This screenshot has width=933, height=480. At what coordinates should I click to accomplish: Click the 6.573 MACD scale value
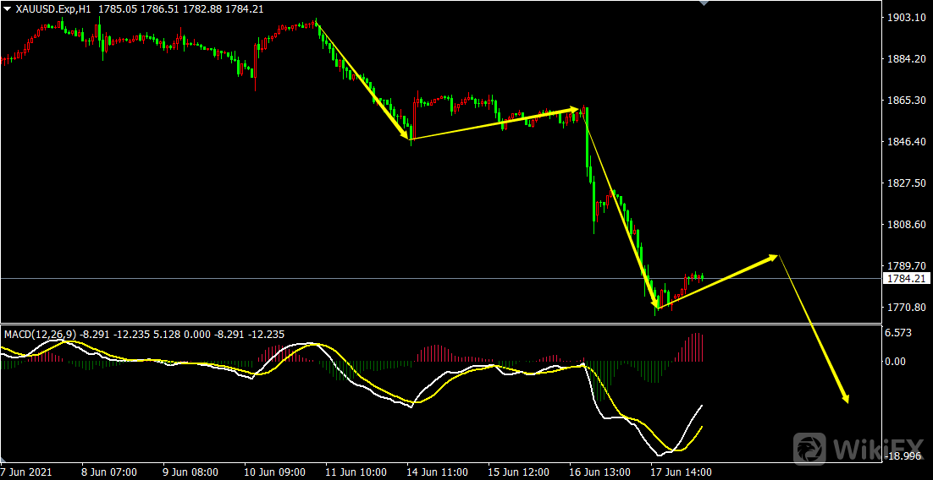coord(899,333)
